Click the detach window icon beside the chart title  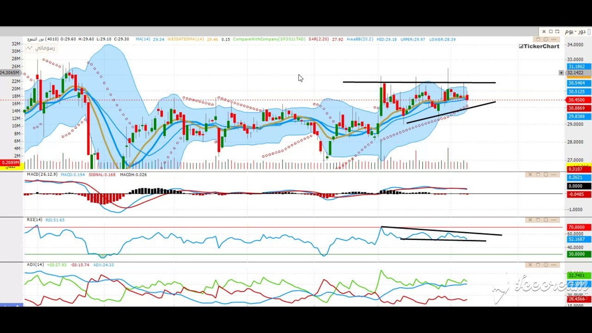557,31
